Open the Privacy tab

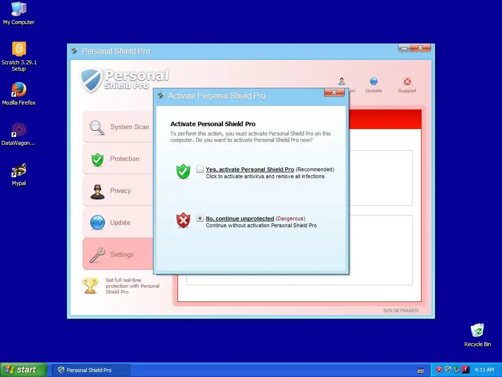118,190
